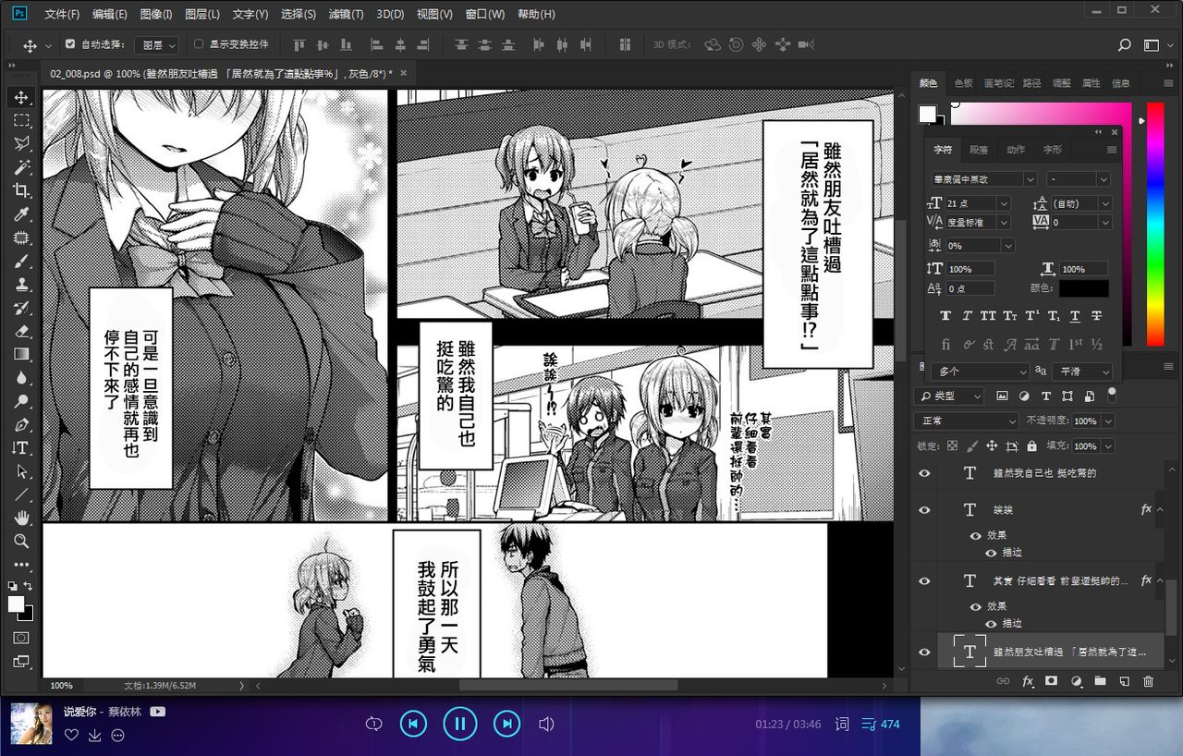This screenshot has height=756, width=1183.
Task: Click the faux bold T button
Action: [945, 316]
